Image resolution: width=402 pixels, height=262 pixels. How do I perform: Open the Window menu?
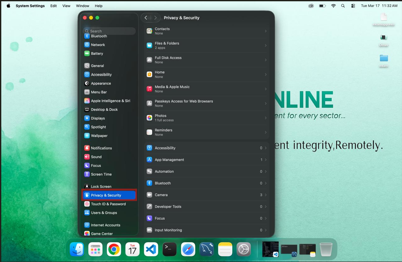coord(83,6)
